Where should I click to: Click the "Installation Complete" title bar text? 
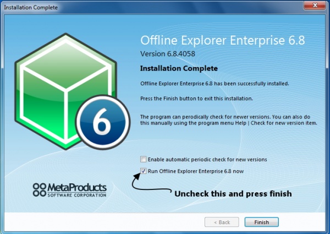31,7
